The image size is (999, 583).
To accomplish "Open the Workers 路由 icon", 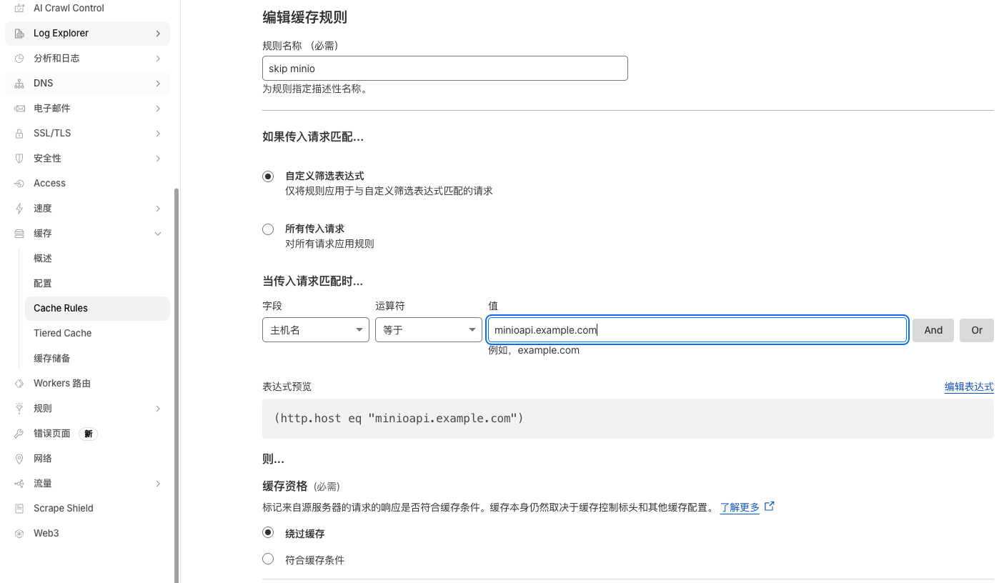I will pyautogui.click(x=19, y=383).
